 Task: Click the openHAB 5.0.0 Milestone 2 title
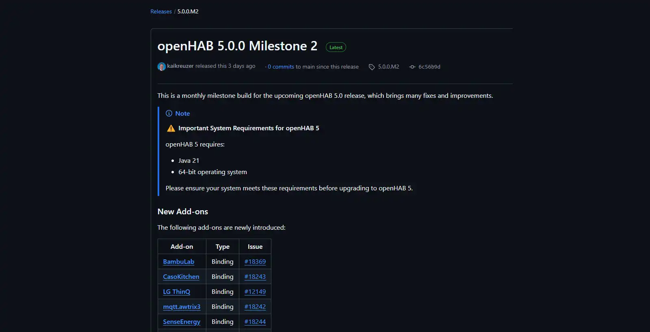point(237,46)
